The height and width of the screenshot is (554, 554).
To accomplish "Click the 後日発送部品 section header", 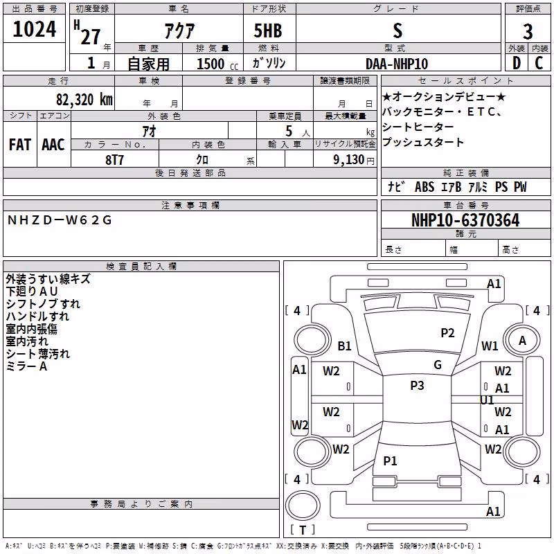I will tap(190, 172).
